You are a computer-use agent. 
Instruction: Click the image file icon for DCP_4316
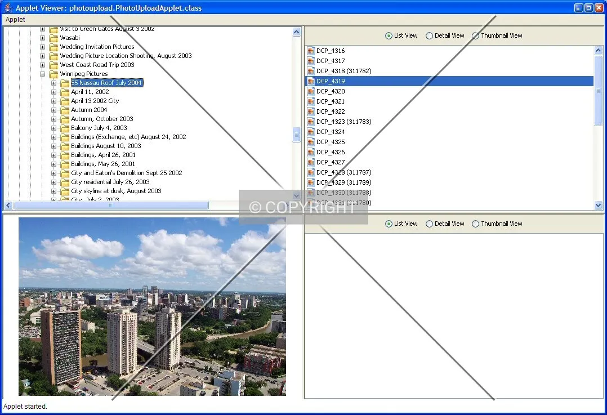310,51
